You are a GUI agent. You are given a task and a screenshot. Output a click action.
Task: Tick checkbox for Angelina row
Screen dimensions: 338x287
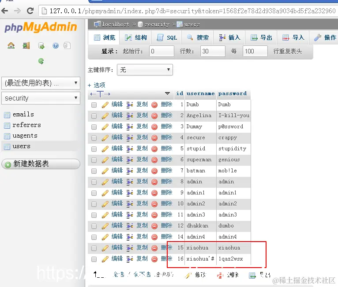click(x=94, y=116)
